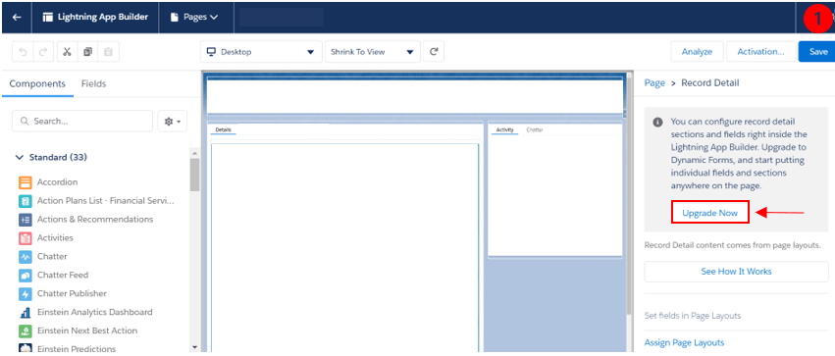Select the Einstein Next Best Action icon
The width and height of the screenshot is (835, 356).
tap(26, 331)
